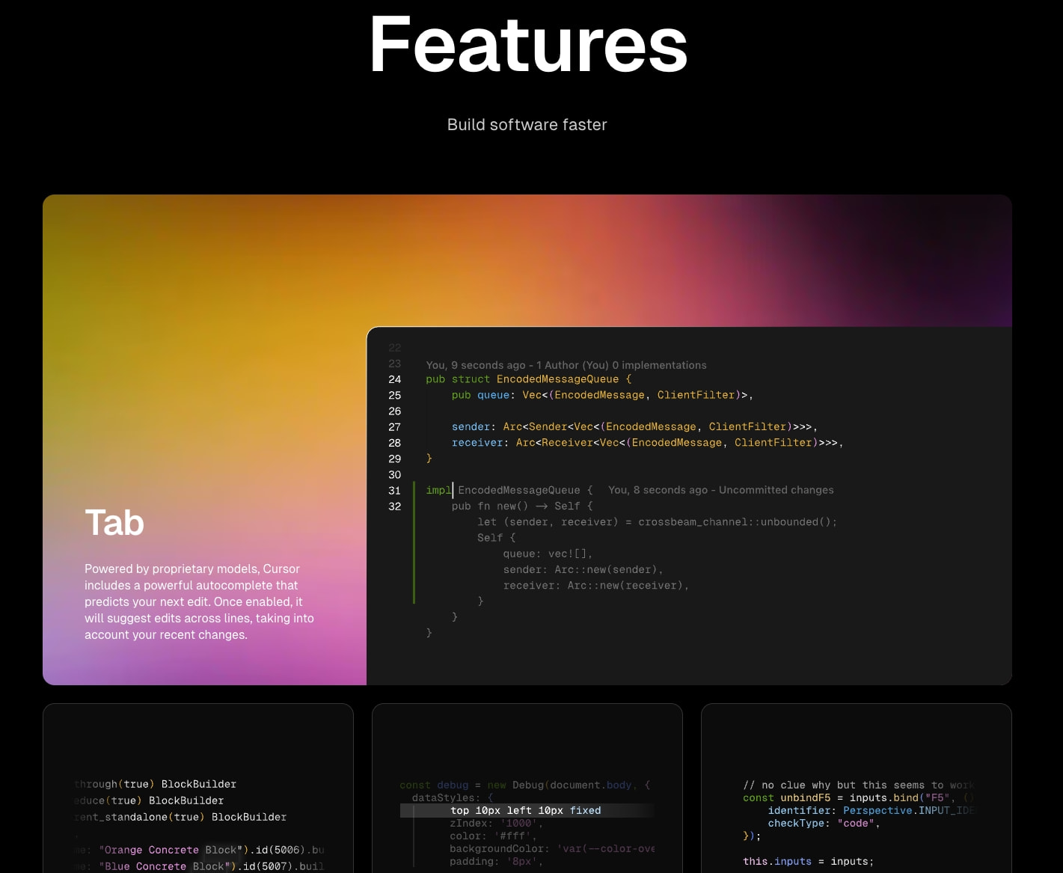The width and height of the screenshot is (1063, 873).
Task: Click the 'receiver: Arc::new(receiver),' suggestion line
Action: click(x=596, y=586)
